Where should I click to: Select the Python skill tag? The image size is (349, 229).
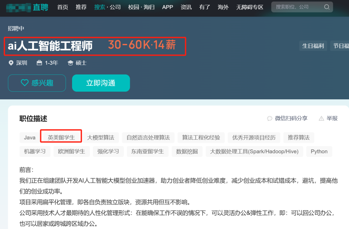coord(319,151)
